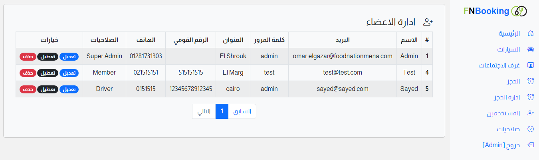Click the meeting rooms icon in the sidebar
This screenshot has width=539, height=160.
pyautogui.click(x=531, y=65)
